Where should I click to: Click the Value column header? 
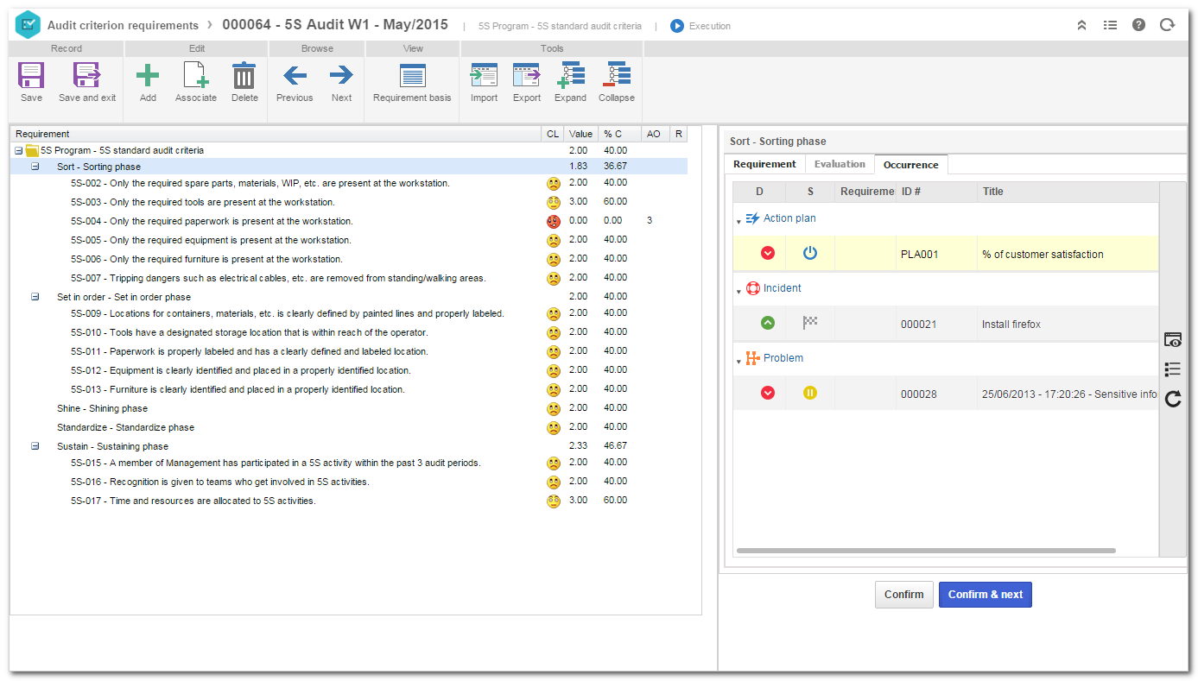point(580,134)
